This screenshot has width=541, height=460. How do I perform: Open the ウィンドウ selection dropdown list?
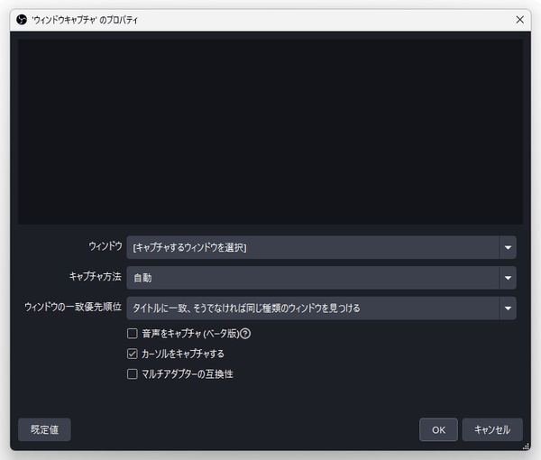pyautogui.click(x=313, y=246)
